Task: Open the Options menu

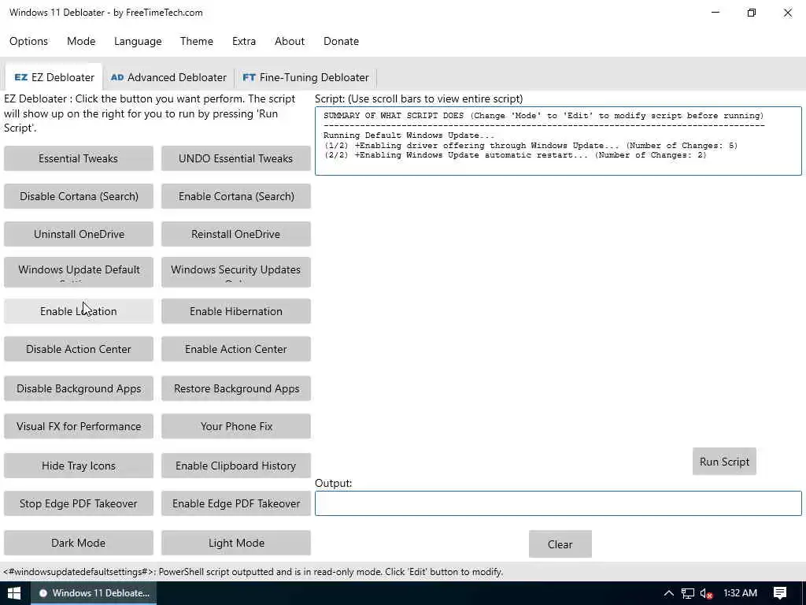Action: pos(29,41)
